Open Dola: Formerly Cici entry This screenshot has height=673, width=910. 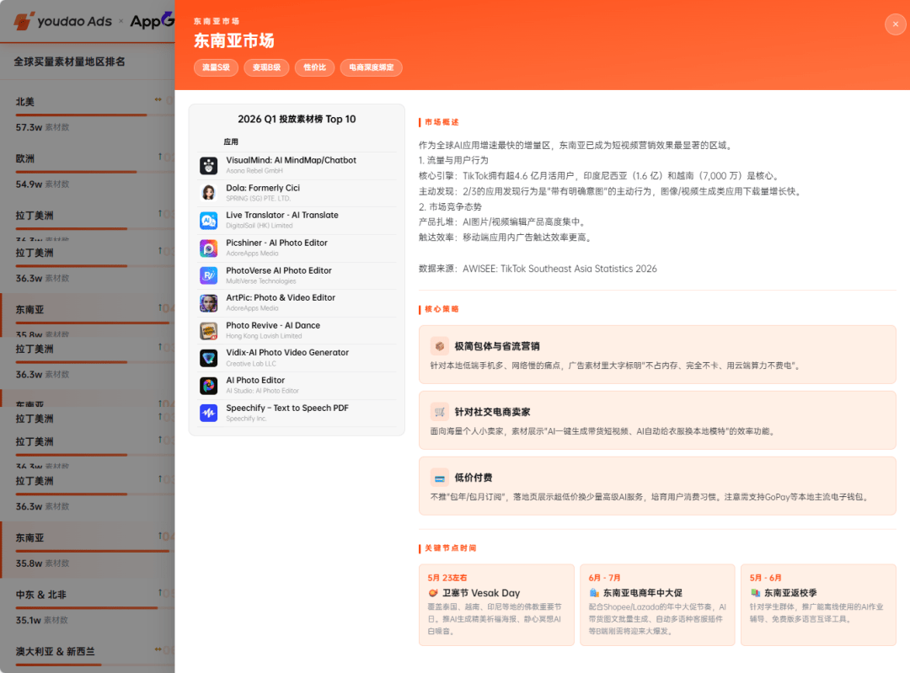(297, 193)
